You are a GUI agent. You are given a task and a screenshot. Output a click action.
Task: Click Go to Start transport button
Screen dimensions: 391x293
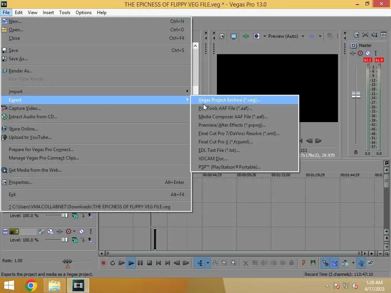tap(158, 263)
